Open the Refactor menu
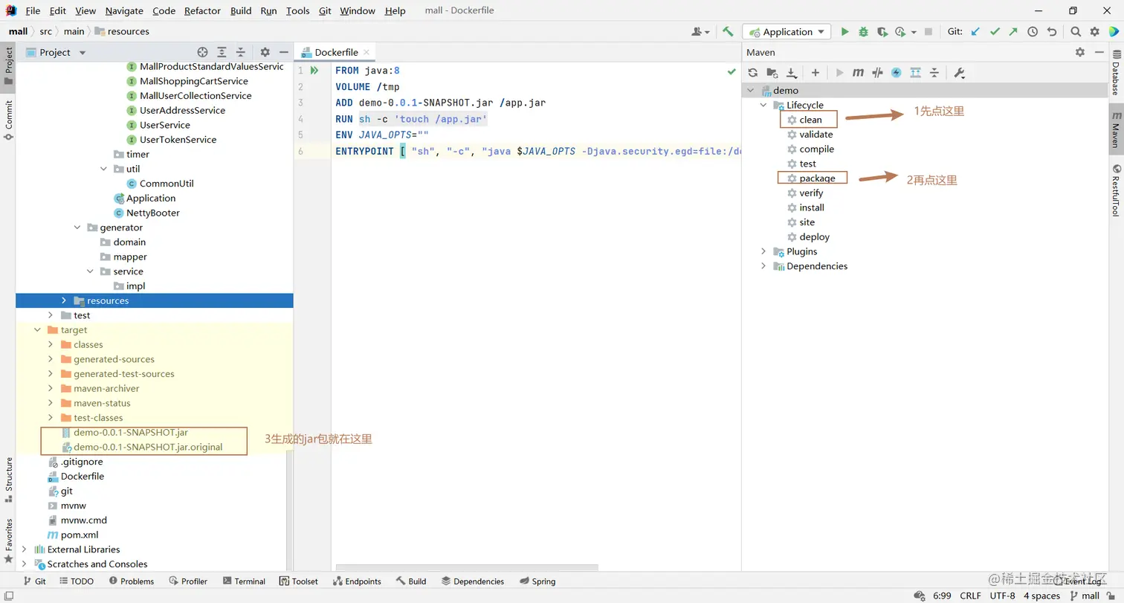The height and width of the screenshot is (603, 1124). click(x=202, y=11)
